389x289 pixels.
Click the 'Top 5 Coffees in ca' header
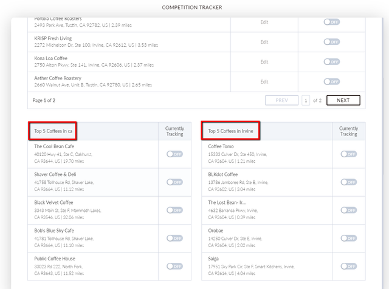53,131
